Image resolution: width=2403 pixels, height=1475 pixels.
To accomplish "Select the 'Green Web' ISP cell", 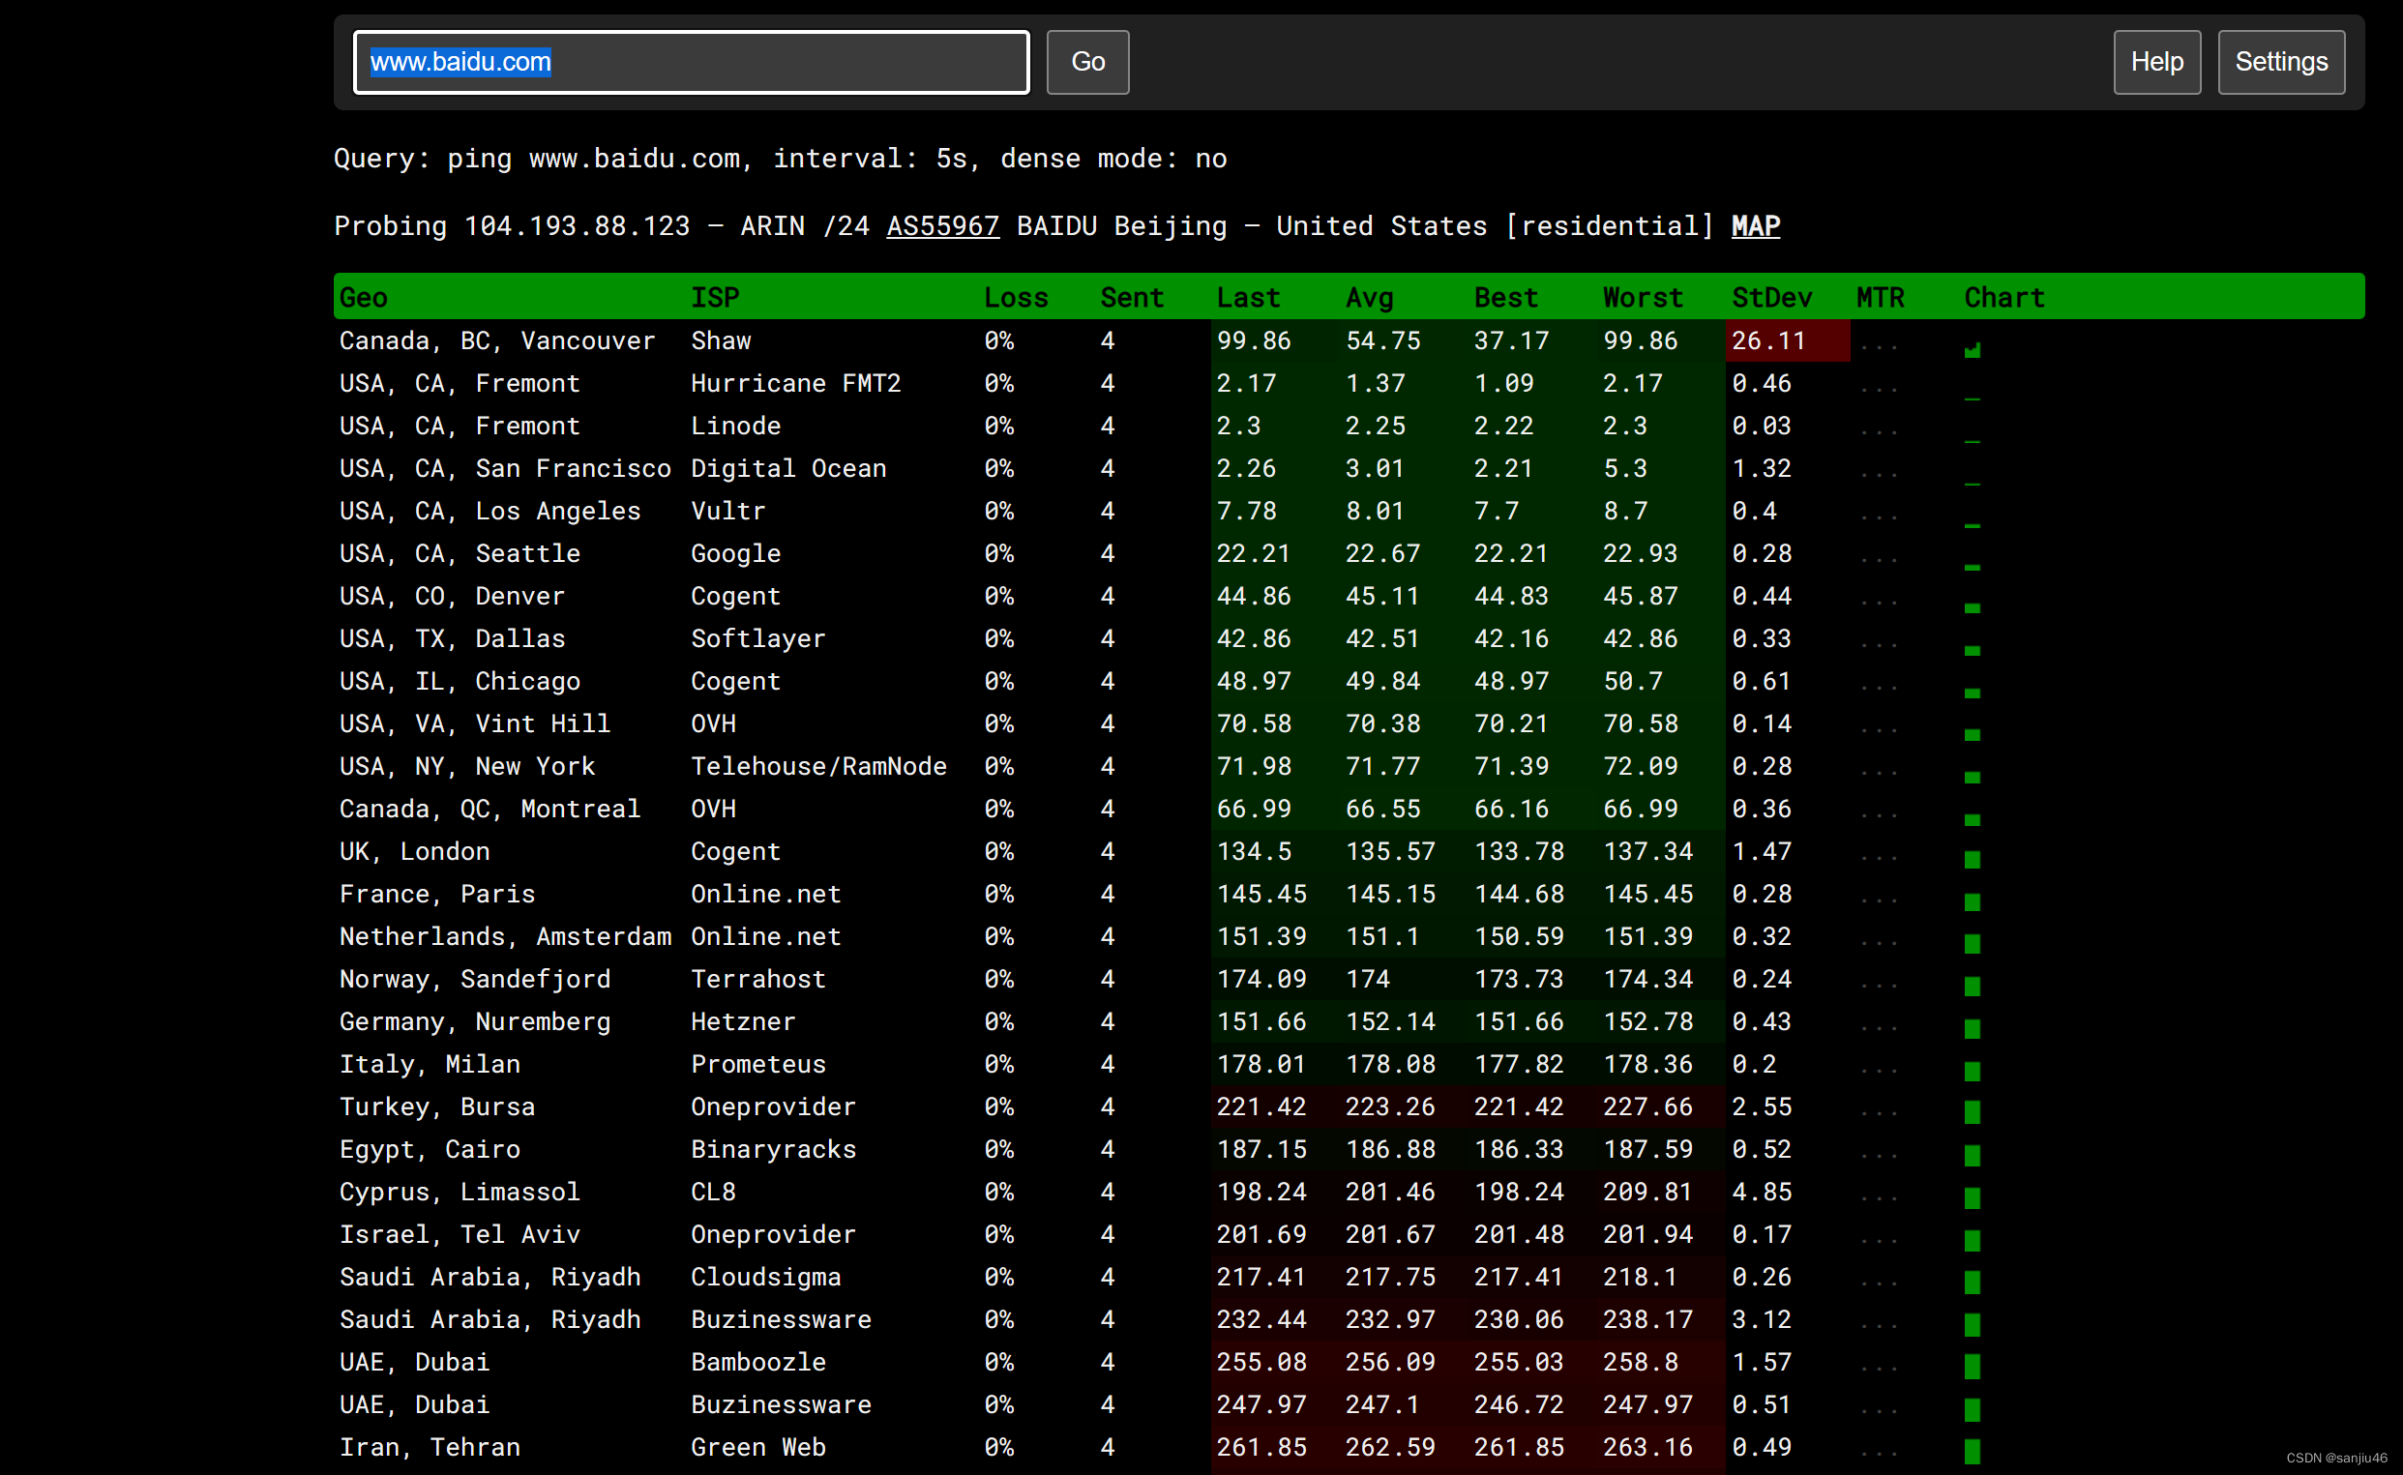I will pyautogui.click(x=758, y=1447).
